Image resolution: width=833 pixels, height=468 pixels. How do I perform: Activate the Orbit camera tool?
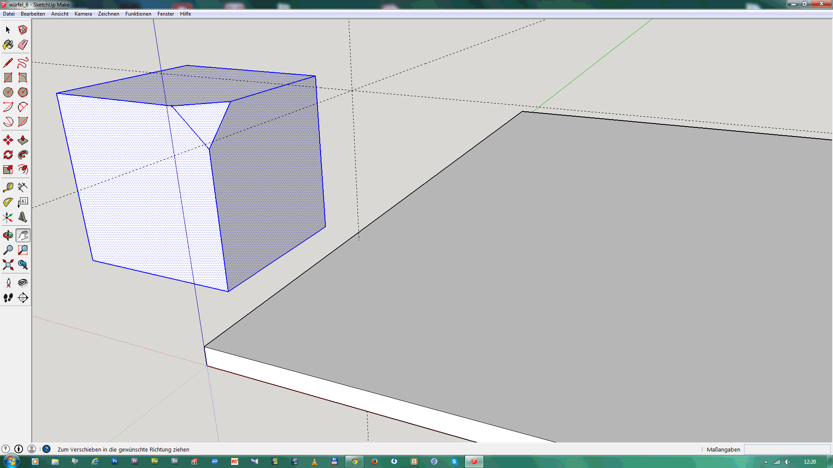pos(8,235)
